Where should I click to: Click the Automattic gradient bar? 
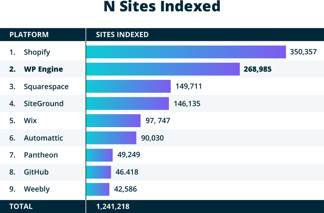tap(111, 138)
